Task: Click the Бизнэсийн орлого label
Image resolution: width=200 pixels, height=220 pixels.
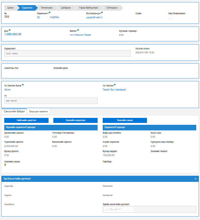Action: 62,142
